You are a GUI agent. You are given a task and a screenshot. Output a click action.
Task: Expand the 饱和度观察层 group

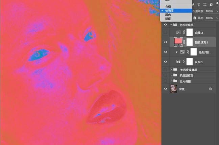point(171,70)
